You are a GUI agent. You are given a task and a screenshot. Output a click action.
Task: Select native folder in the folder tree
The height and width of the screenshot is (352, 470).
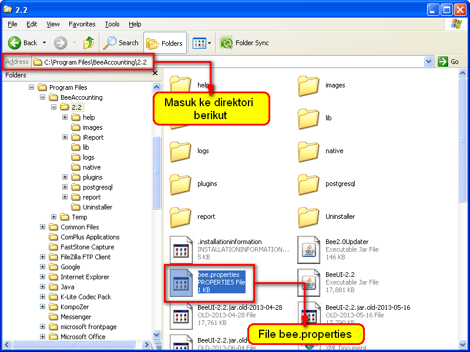click(x=86, y=167)
